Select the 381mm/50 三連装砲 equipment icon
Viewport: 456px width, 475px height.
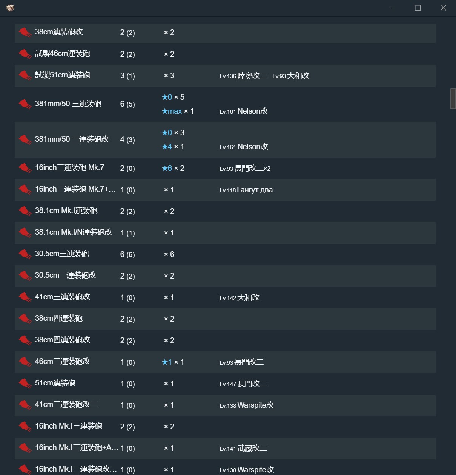[x=25, y=104]
